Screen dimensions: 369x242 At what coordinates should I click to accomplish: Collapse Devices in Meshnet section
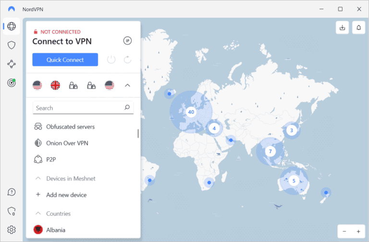[x=38, y=178]
